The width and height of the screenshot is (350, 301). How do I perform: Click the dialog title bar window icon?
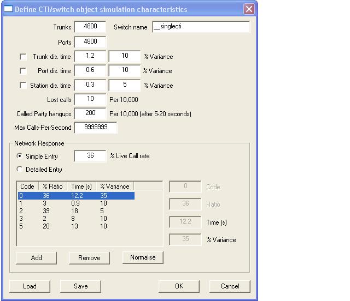(x=8, y=9)
